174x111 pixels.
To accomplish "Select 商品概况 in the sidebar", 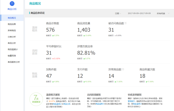I will (x=12, y=18).
